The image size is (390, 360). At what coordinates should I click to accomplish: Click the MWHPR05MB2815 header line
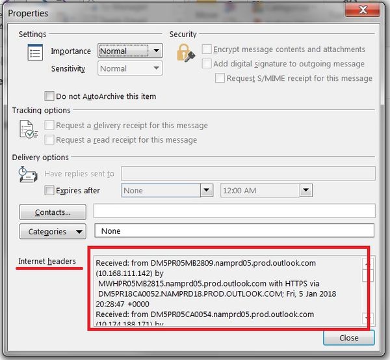209,284
